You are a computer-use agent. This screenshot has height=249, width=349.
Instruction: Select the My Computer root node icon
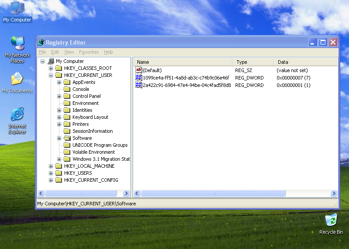[x=51, y=61]
